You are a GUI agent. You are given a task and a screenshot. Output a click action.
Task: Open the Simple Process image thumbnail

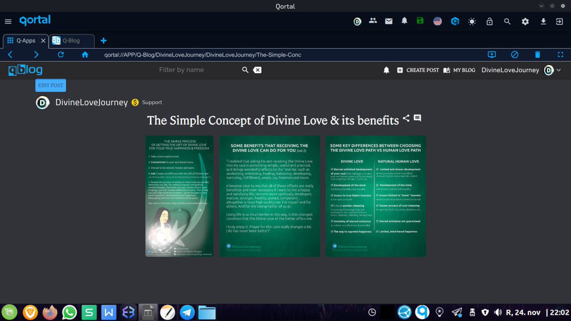click(x=179, y=196)
